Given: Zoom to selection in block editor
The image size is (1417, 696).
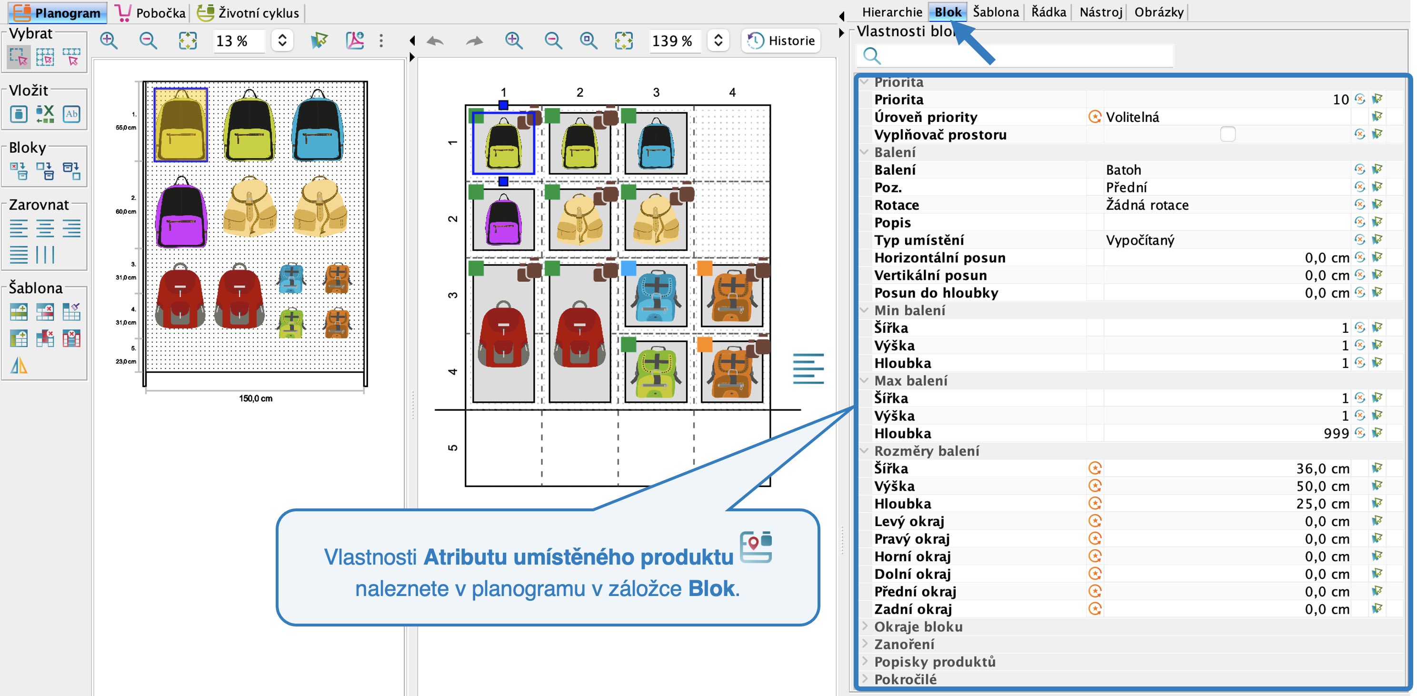Looking at the screenshot, I should [589, 41].
